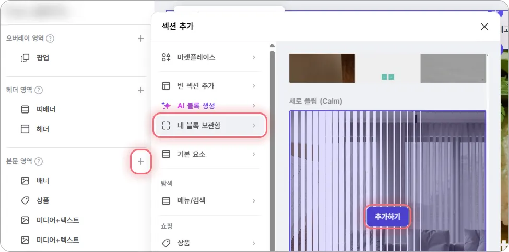The image size is (509, 252).
Task: Click the AI 블록 생성 sparkle icon
Action: (x=166, y=106)
